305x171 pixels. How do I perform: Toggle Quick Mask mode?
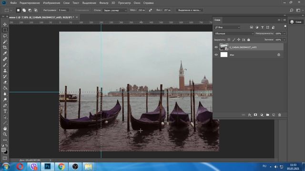(x=5, y=158)
